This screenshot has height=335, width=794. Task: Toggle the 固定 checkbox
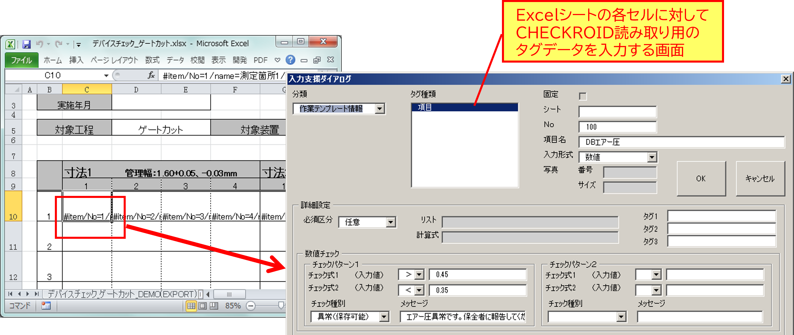(583, 96)
